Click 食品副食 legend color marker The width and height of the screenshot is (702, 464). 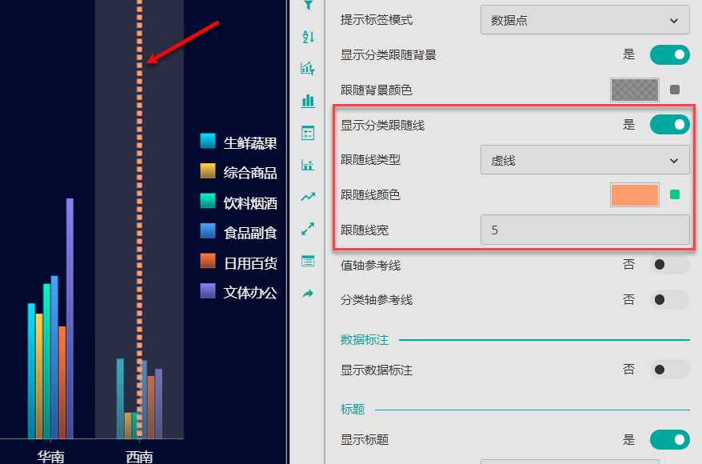click(208, 230)
